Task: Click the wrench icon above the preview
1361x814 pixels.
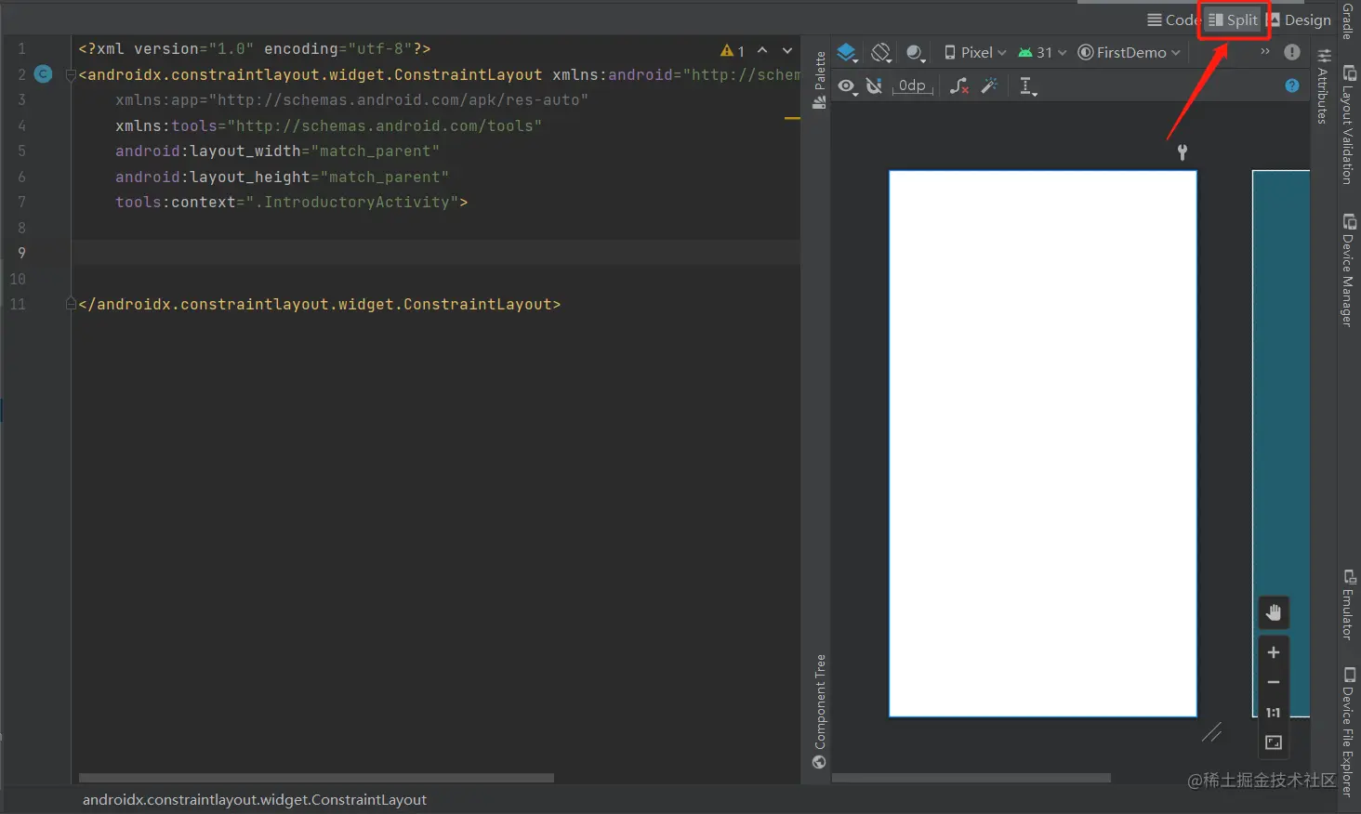Action: click(1183, 152)
